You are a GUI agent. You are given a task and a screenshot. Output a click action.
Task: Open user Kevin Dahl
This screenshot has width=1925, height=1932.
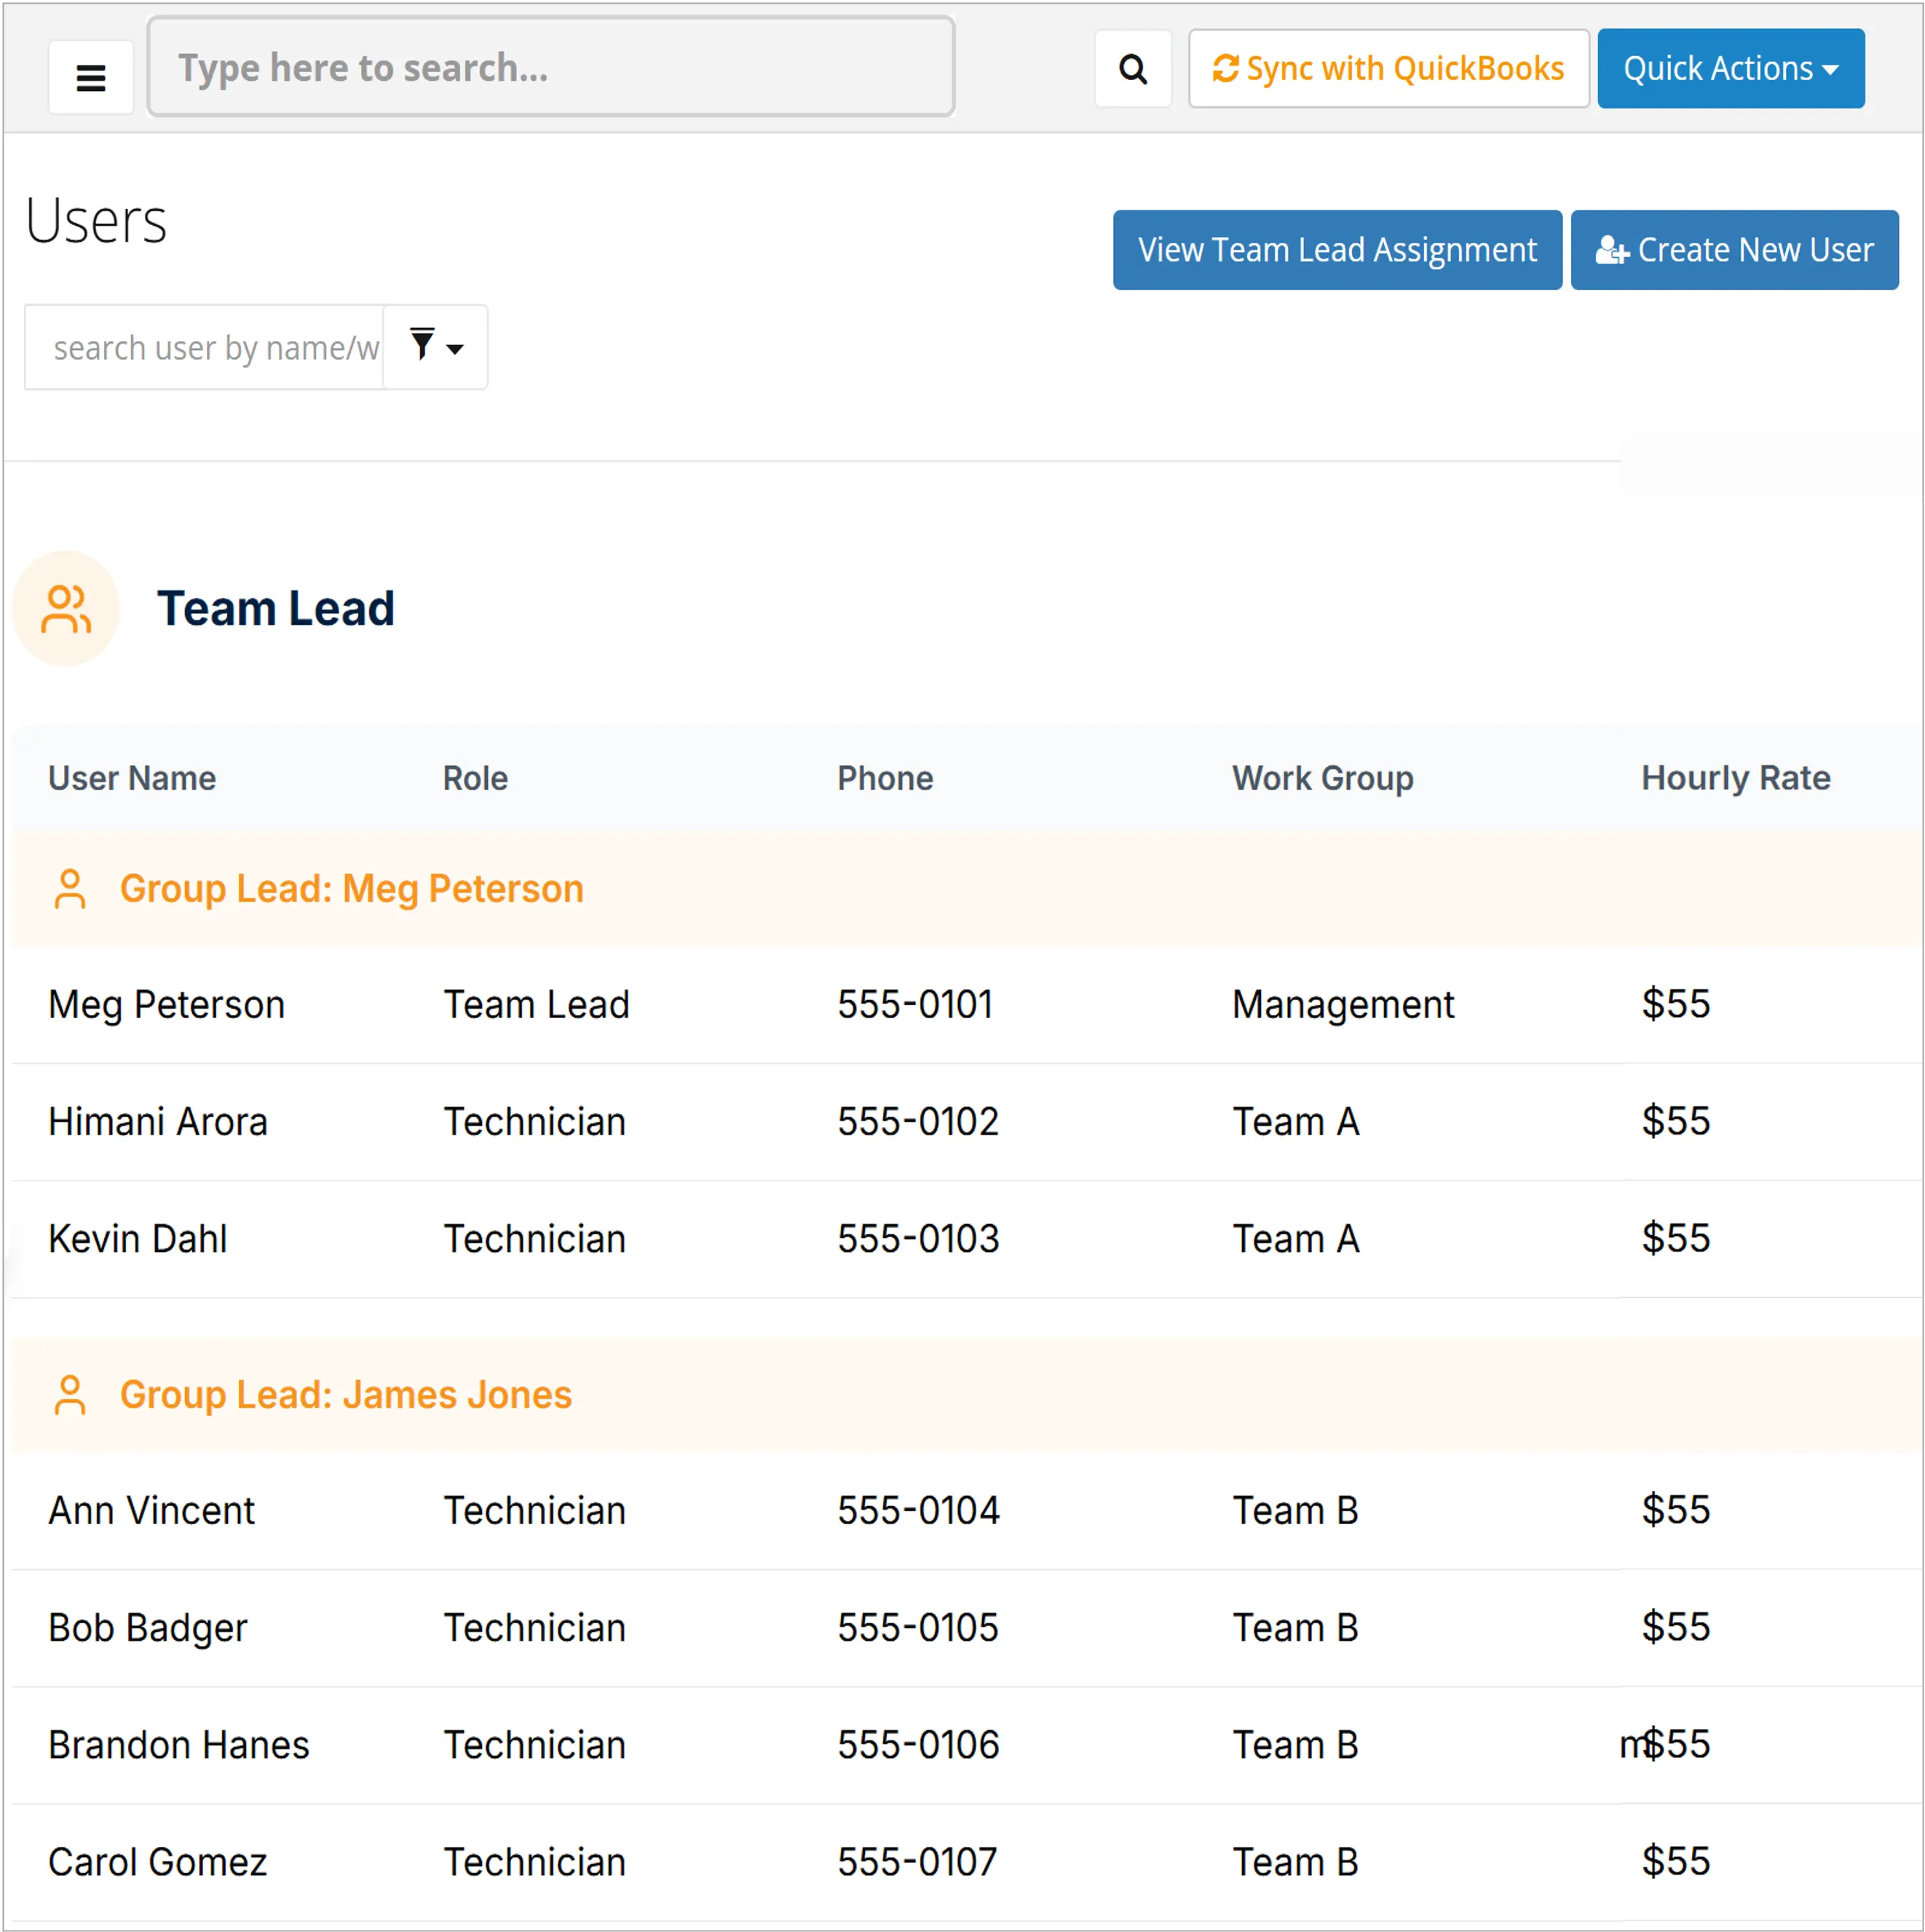tap(138, 1238)
